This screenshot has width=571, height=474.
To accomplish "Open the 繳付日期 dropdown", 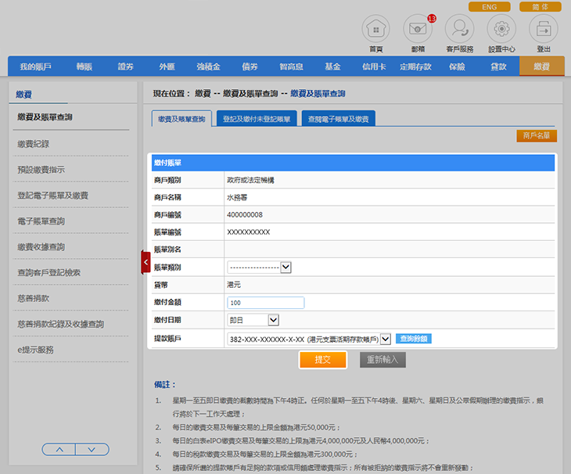I will coord(273,320).
